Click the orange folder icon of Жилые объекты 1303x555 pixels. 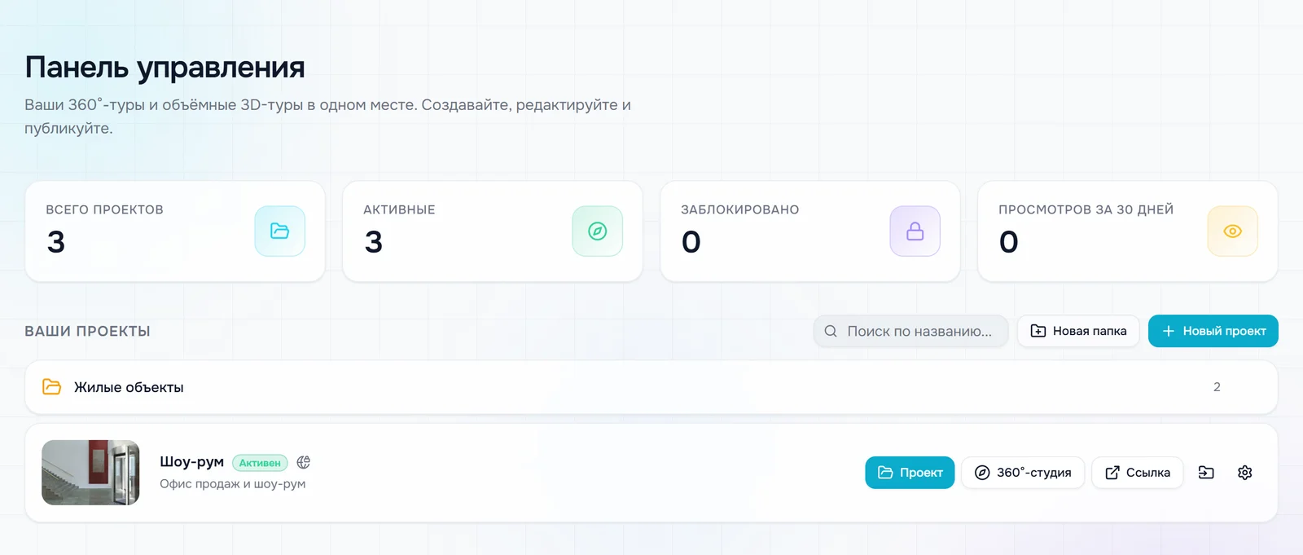point(51,387)
